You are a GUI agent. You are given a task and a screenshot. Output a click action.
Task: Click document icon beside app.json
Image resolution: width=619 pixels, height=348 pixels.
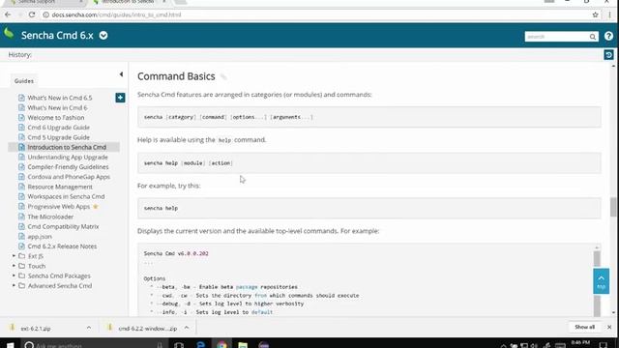[21, 236]
